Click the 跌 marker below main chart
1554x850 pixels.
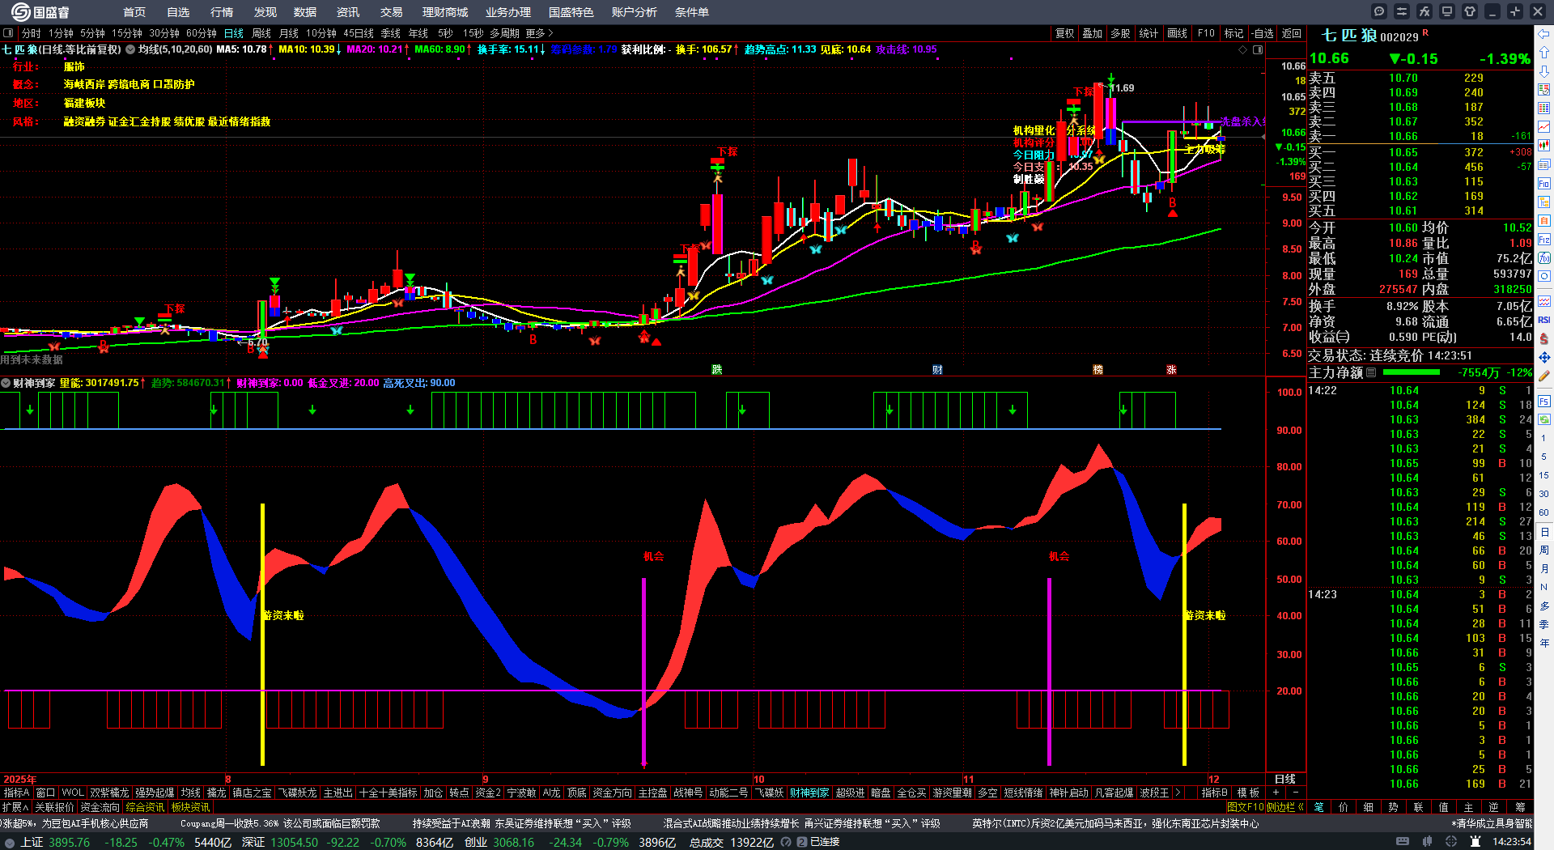[x=717, y=369]
